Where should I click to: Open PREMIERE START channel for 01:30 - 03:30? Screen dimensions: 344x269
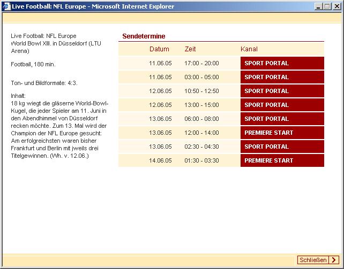coord(282,160)
